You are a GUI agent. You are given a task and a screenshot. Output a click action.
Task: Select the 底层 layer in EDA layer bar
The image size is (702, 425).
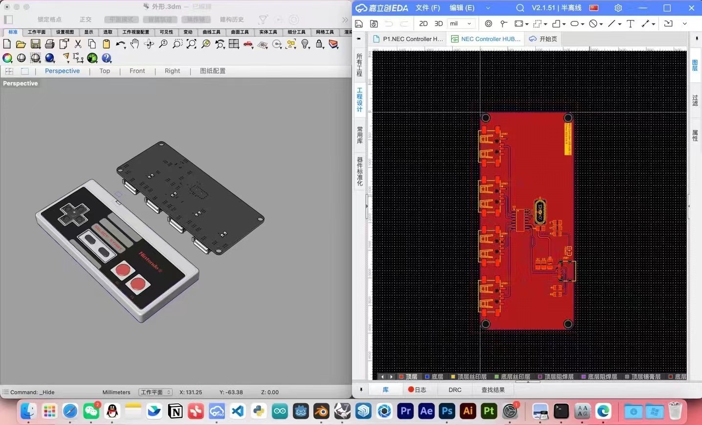pos(434,377)
